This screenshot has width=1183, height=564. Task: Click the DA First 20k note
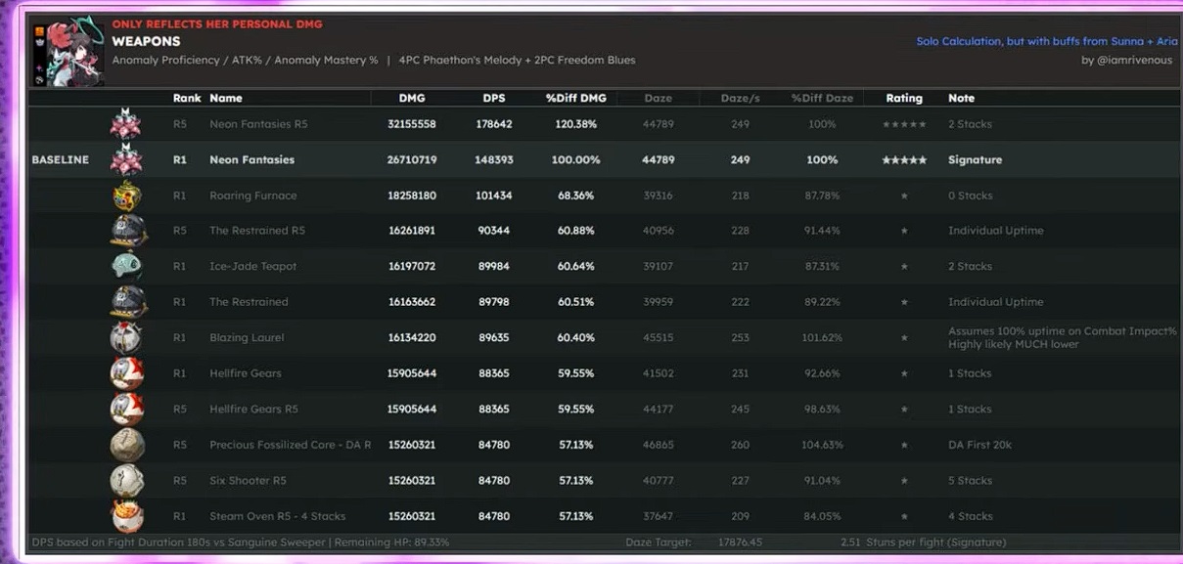[x=979, y=445]
